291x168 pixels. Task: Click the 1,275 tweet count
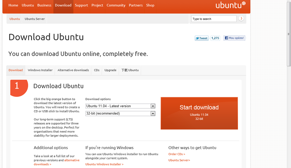point(215,38)
